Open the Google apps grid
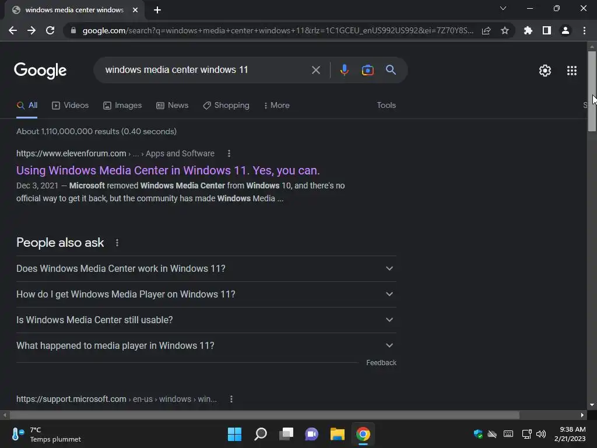The height and width of the screenshot is (448, 597). point(571,71)
